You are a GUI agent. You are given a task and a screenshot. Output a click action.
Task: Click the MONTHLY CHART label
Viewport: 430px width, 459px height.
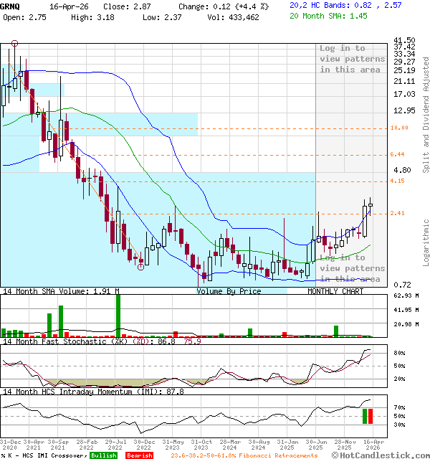(x=335, y=292)
